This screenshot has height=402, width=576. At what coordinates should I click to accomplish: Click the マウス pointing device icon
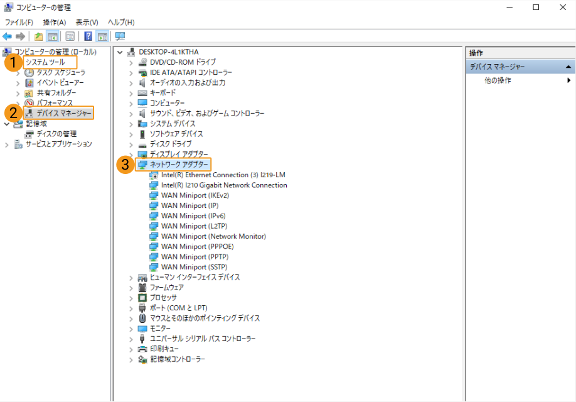142,318
